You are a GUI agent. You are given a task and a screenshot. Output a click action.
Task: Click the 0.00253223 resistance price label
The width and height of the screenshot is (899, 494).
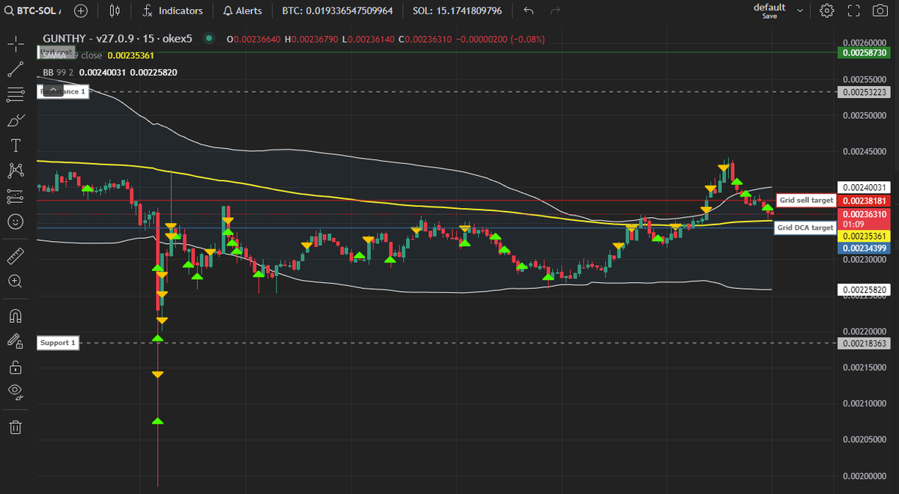(x=864, y=92)
